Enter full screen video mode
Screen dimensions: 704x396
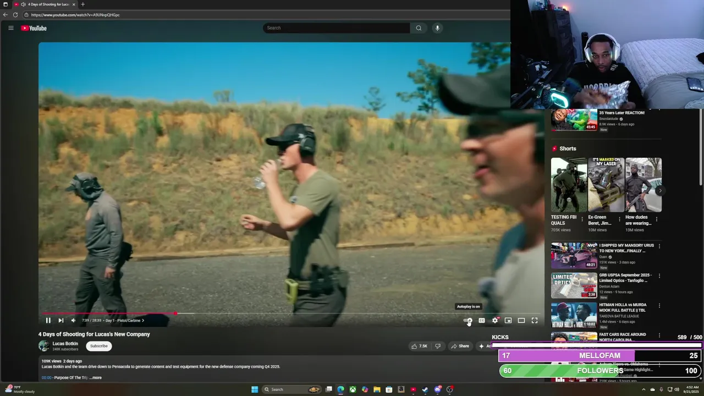(535, 321)
